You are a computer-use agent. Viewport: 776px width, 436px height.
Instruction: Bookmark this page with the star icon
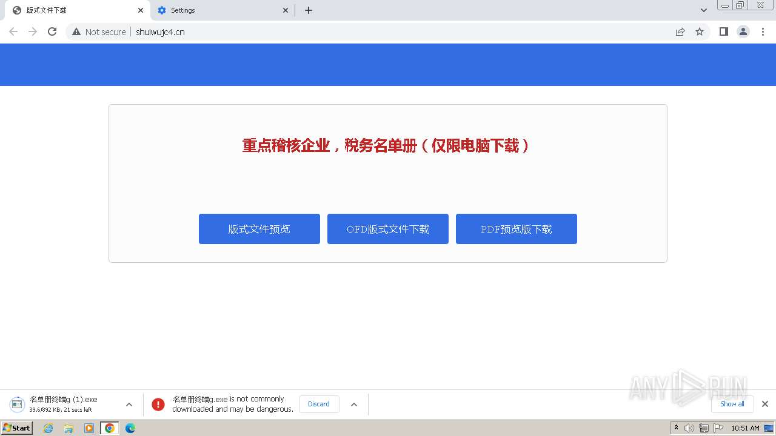pyautogui.click(x=700, y=31)
